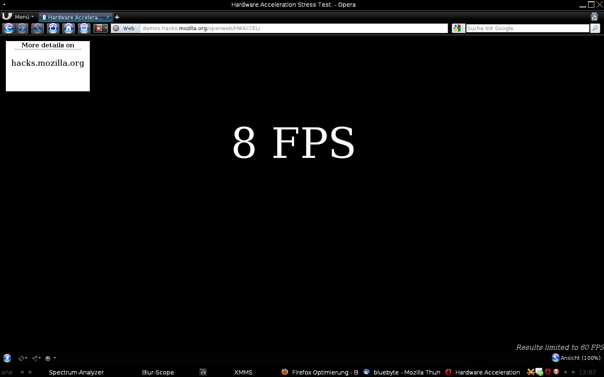Click the Suche mit Google search field

527,28
